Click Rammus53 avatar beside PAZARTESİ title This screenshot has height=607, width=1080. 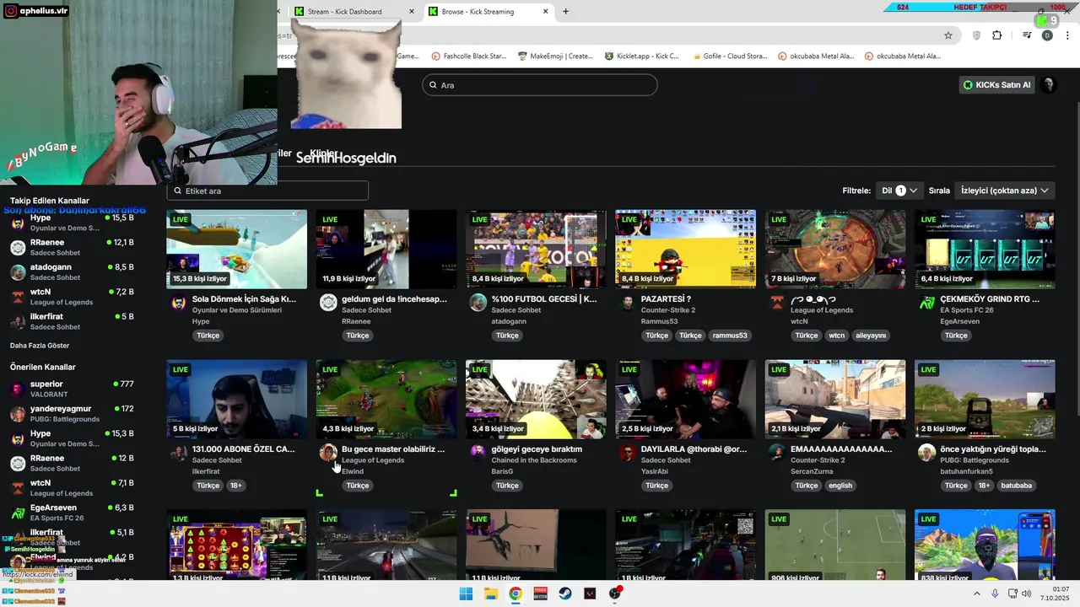coord(628,303)
